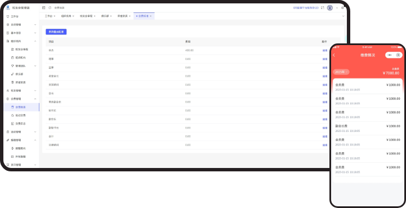This screenshot has width=406, height=208.
Task: Click the 活动交费 sidebar submenu icon
Action: tap(12, 115)
